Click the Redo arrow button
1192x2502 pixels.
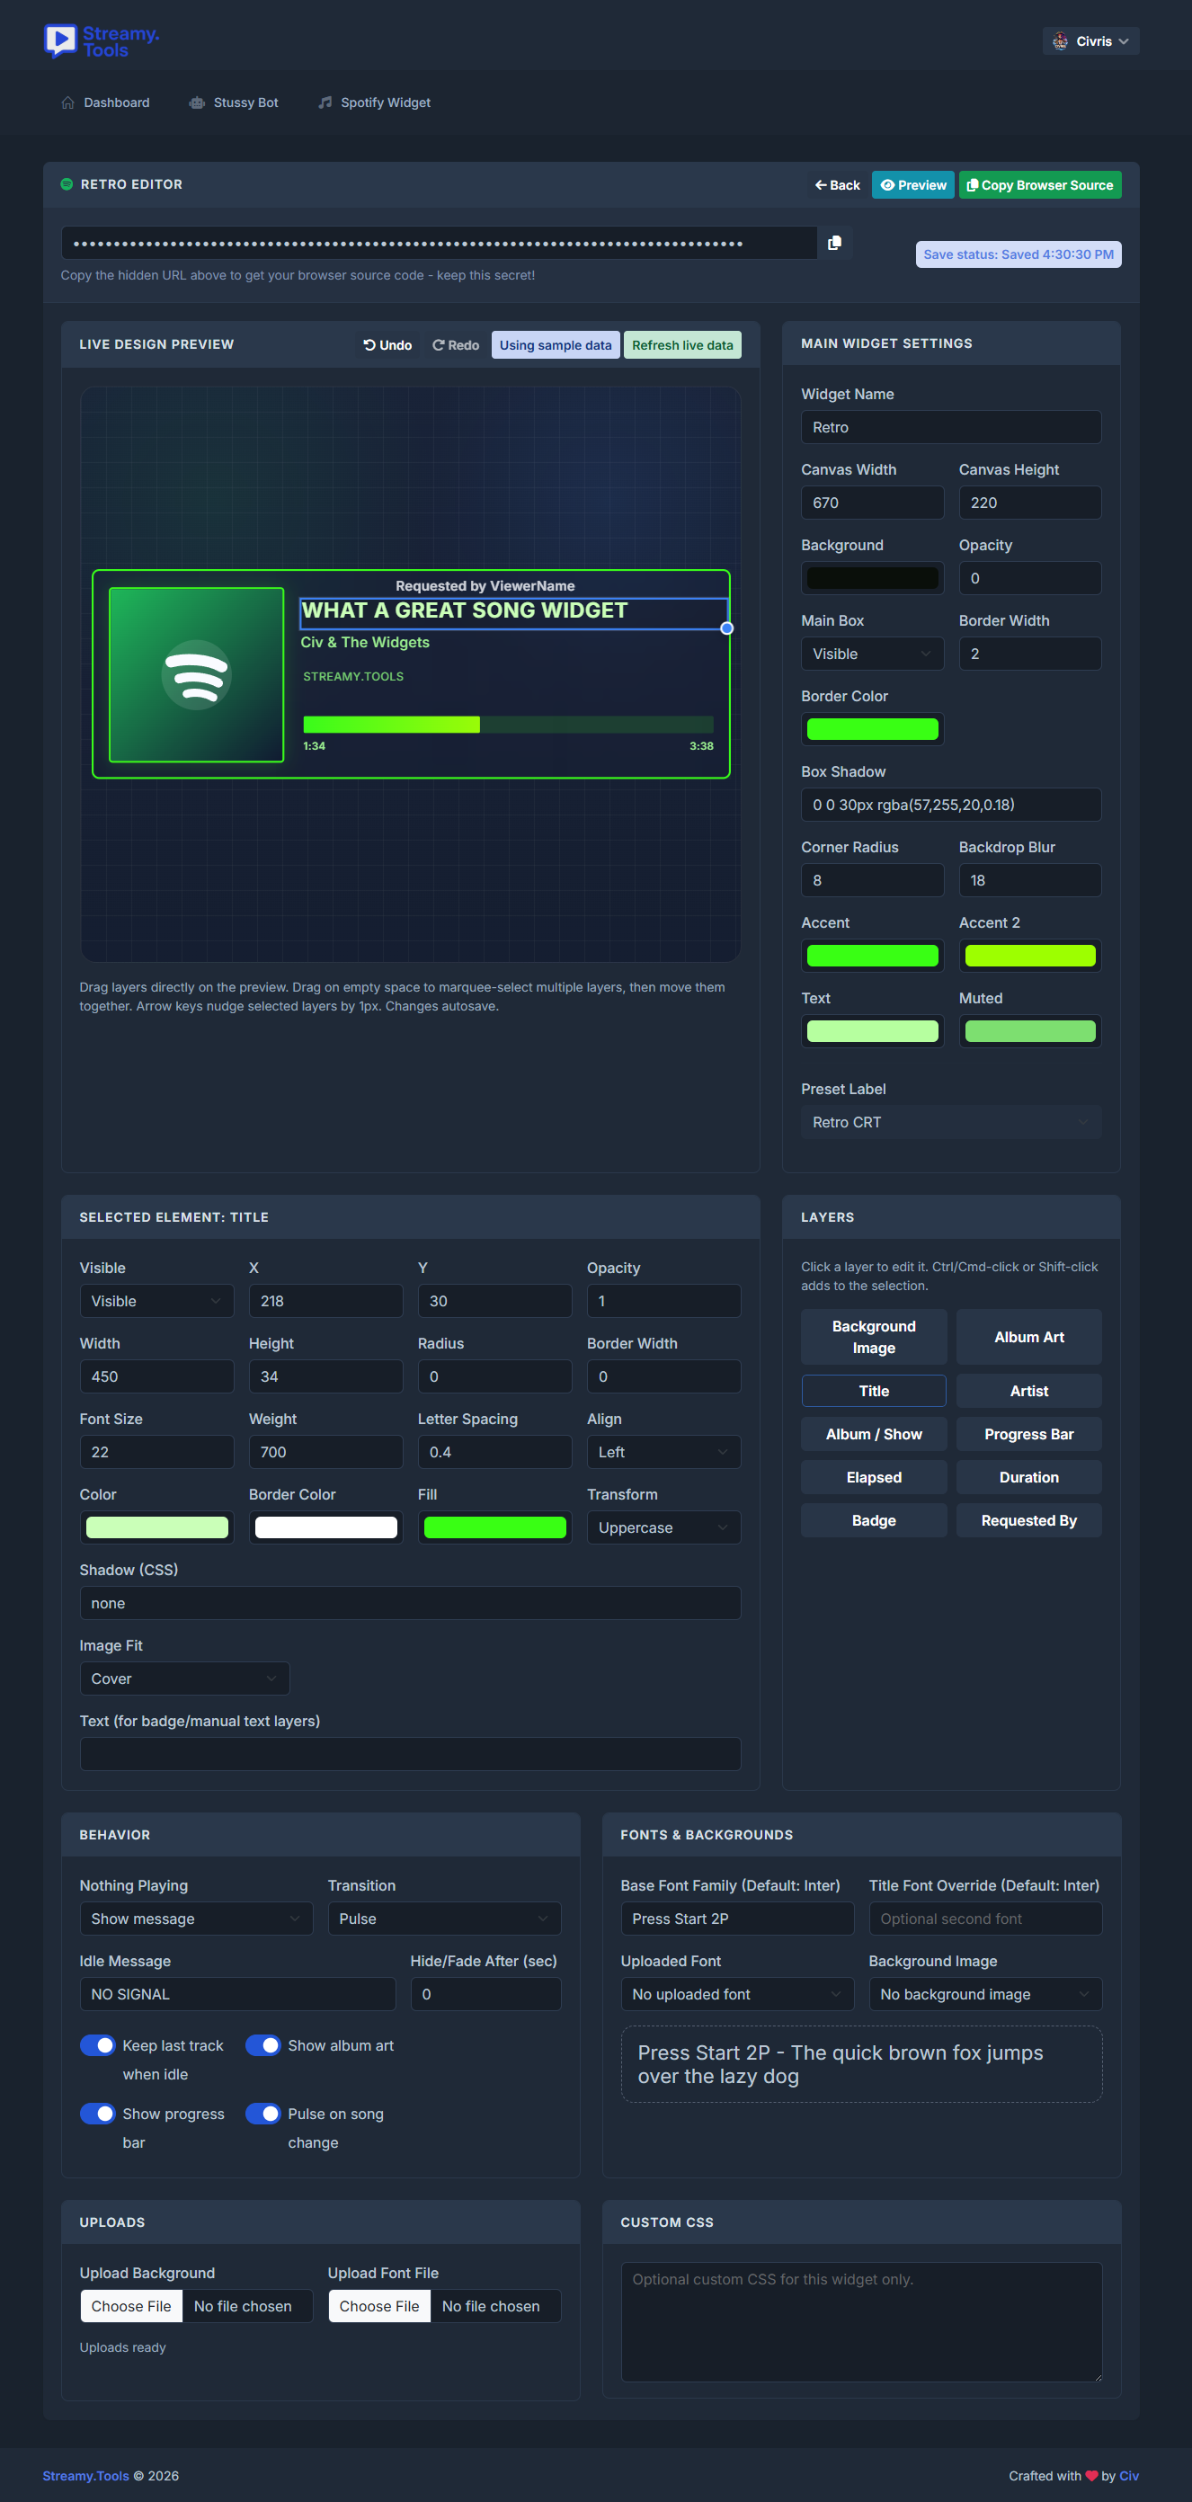coord(456,345)
